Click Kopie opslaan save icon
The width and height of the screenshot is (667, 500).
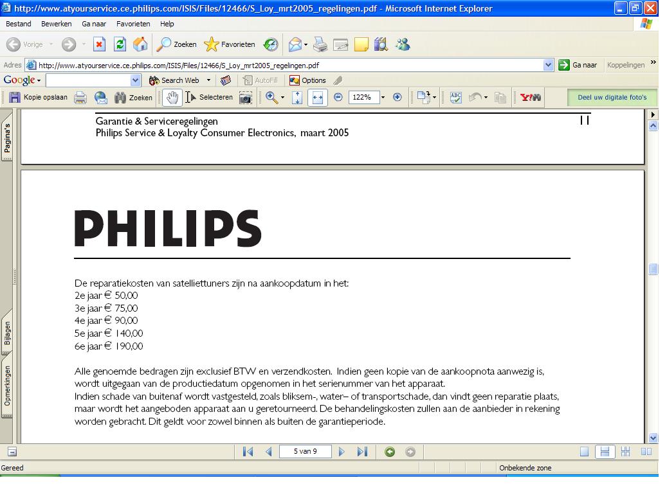[38, 97]
